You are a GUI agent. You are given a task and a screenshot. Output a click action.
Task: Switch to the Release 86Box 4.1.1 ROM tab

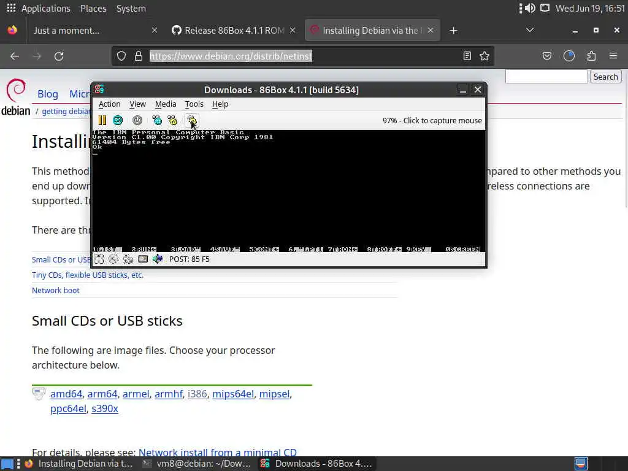234,31
